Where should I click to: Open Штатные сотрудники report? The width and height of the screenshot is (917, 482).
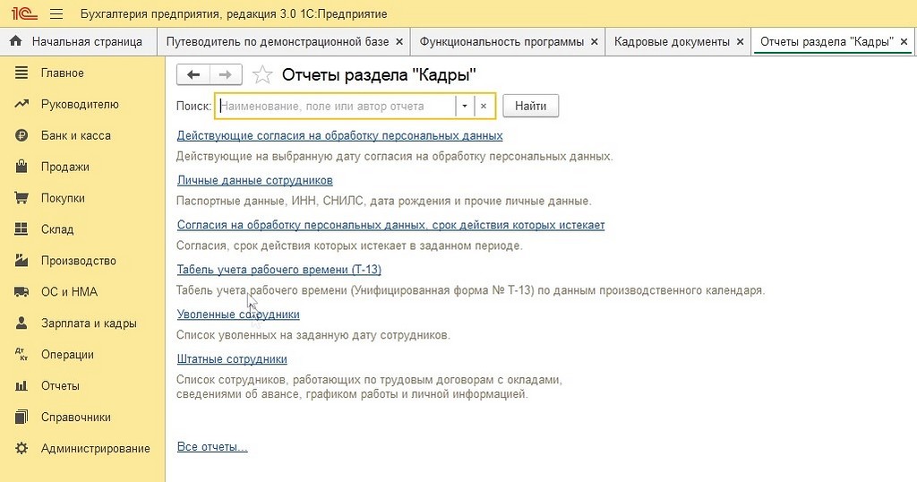coord(232,359)
